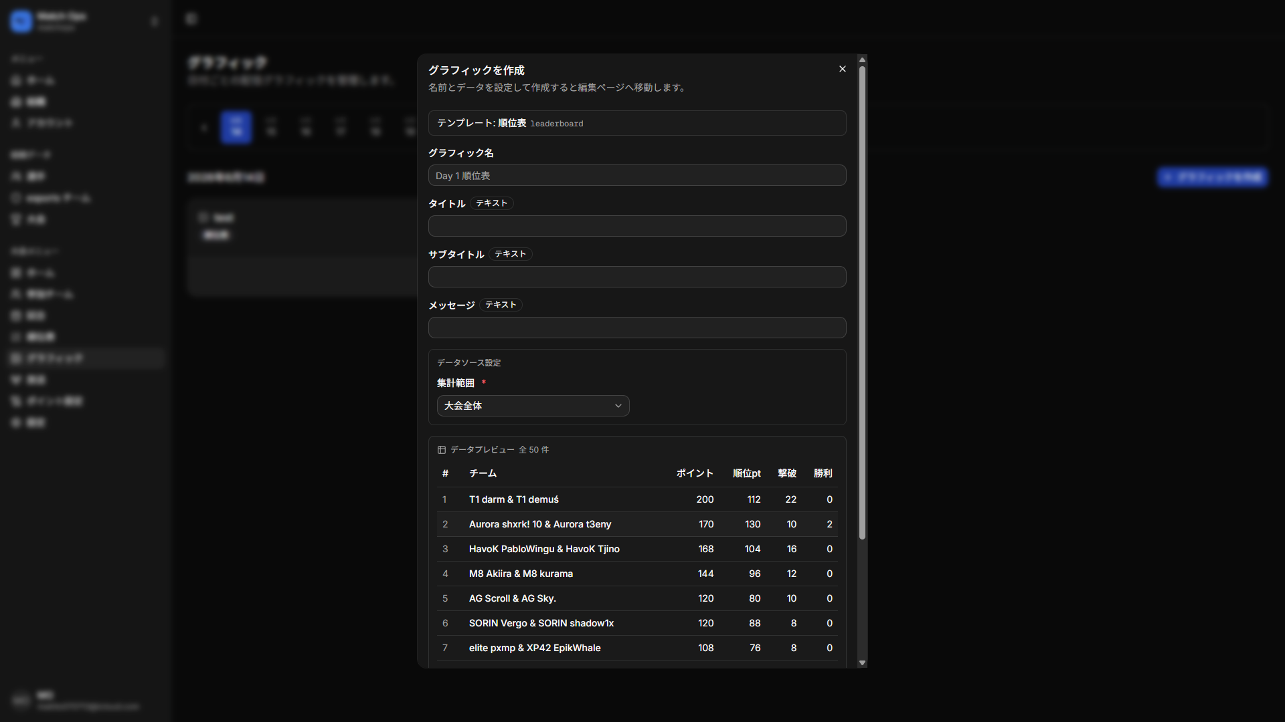This screenshot has height=722, width=1285.
Task: Close the グラフィックを作成 dialog
Action: click(x=843, y=69)
